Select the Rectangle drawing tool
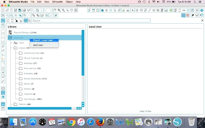The width and height of the screenshot is (205, 128). coord(3,33)
